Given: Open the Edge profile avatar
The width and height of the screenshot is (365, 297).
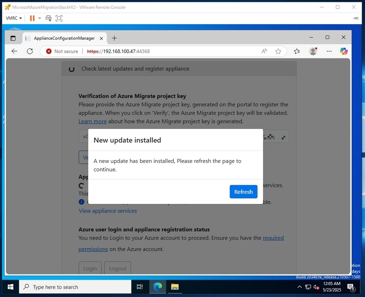Looking at the screenshot, I should tap(313, 51).
